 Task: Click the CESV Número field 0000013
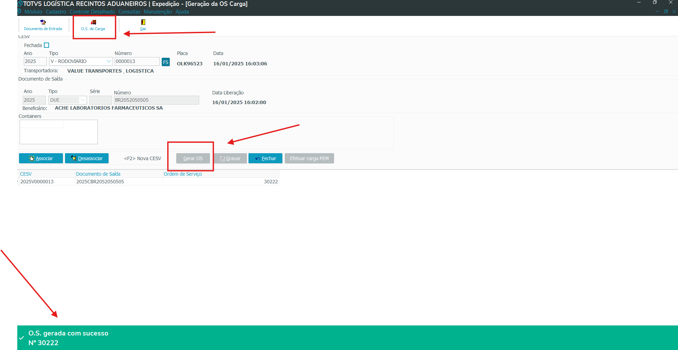coord(137,61)
